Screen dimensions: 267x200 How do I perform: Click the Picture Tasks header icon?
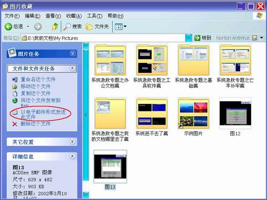[x=12, y=52]
